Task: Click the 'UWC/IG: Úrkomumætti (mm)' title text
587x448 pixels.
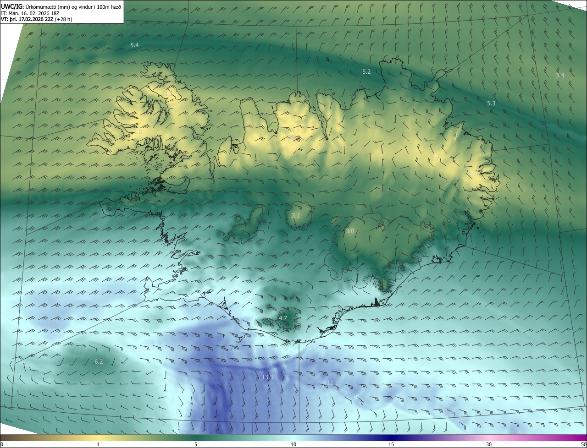Action: pos(36,6)
